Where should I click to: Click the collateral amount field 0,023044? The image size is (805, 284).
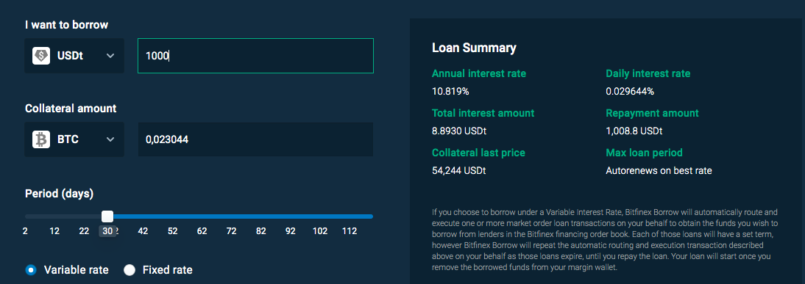pyautogui.click(x=255, y=139)
